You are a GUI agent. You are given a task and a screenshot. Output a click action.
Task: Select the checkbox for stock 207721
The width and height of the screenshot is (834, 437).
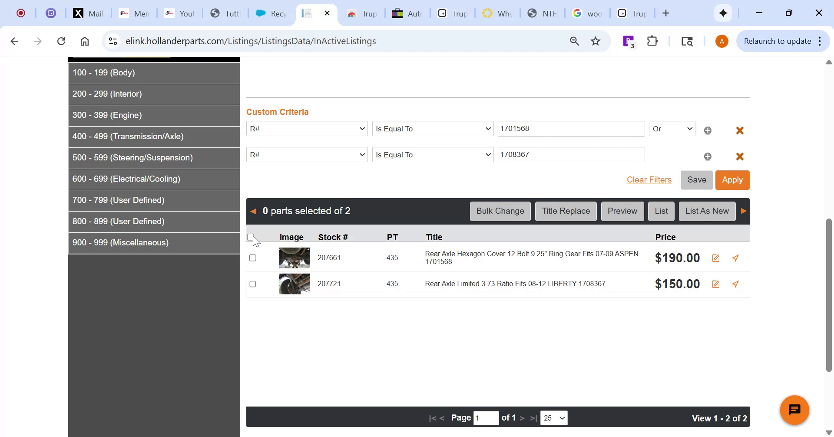(x=253, y=284)
